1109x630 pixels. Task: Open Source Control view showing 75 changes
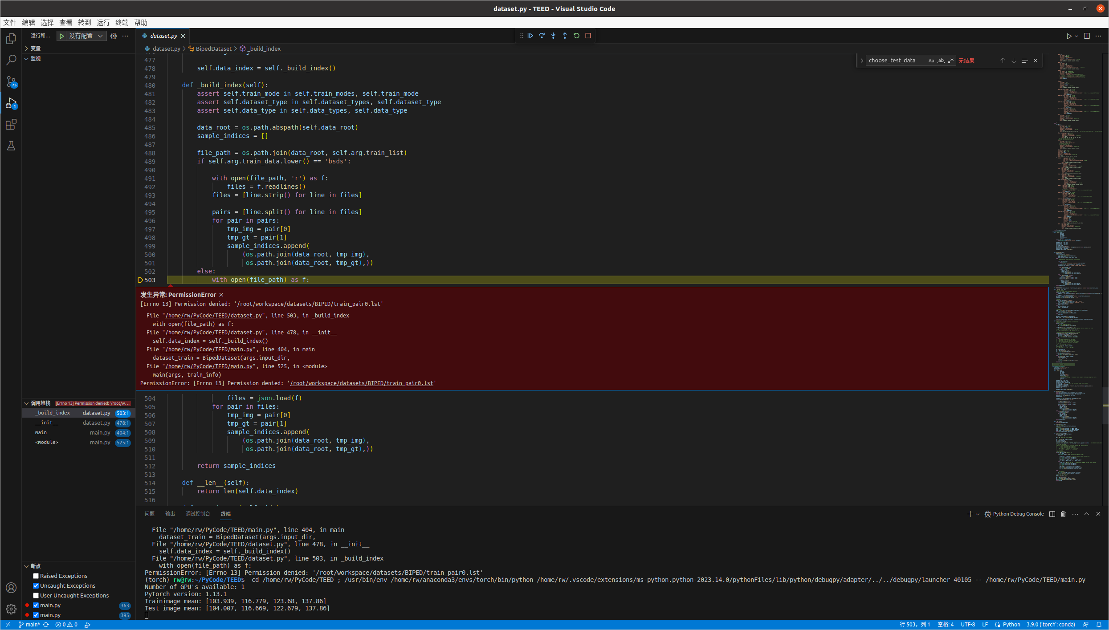pyautogui.click(x=11, y=81)
